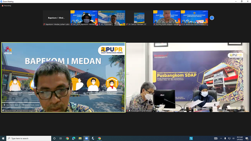Open the network tray icon

(229, 138)
